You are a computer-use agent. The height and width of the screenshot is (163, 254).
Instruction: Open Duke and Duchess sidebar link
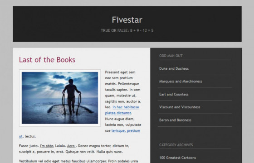[x=174, y=68]
